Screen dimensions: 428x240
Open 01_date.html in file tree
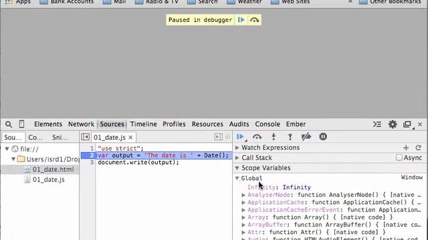click(53, 169)
